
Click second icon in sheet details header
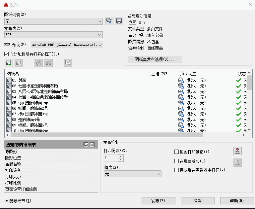(x=92, y=145)
